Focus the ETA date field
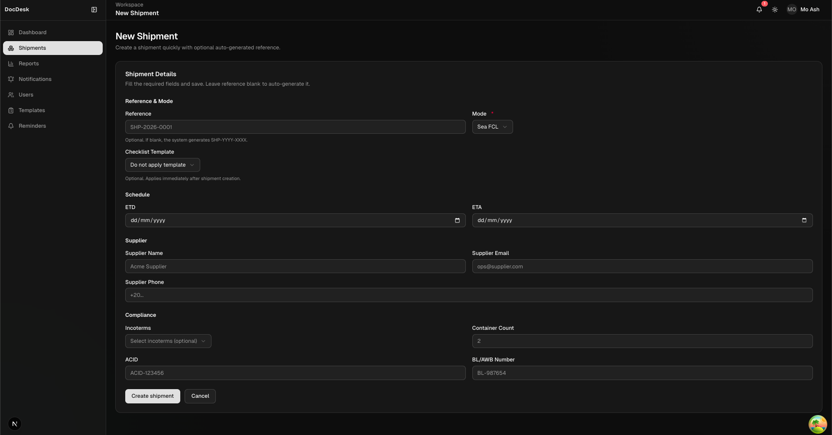This screenshot has width=832, height=435. pos(642,220)
